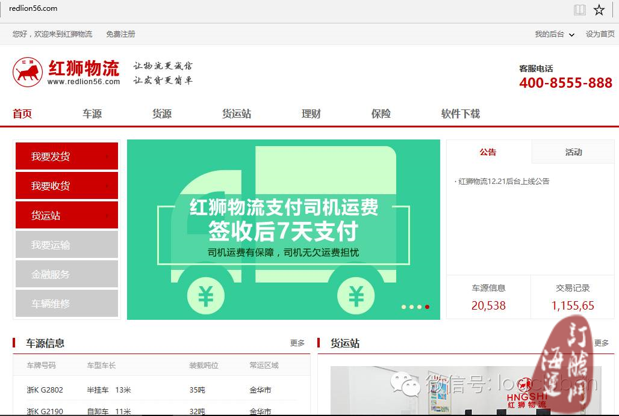The image size is (619, 416).
Task: Click the red 我要发货 button
Action: [67, 156]
